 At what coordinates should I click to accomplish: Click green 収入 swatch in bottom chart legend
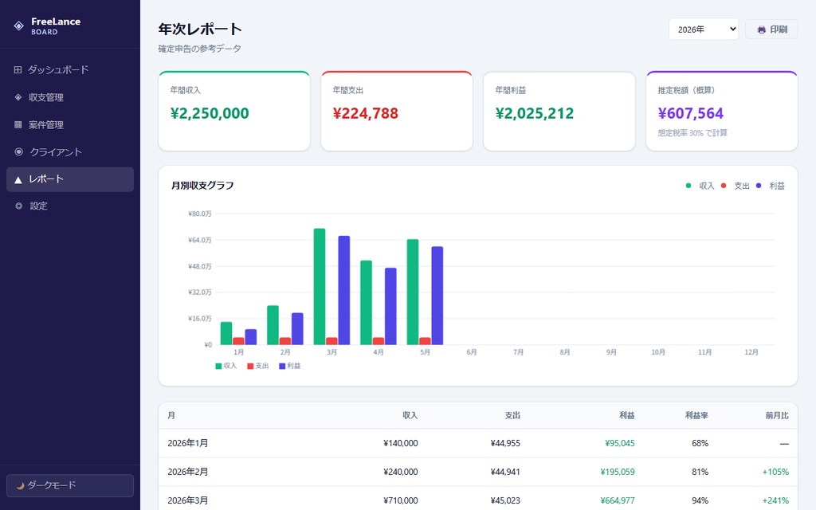pos(218,367)
